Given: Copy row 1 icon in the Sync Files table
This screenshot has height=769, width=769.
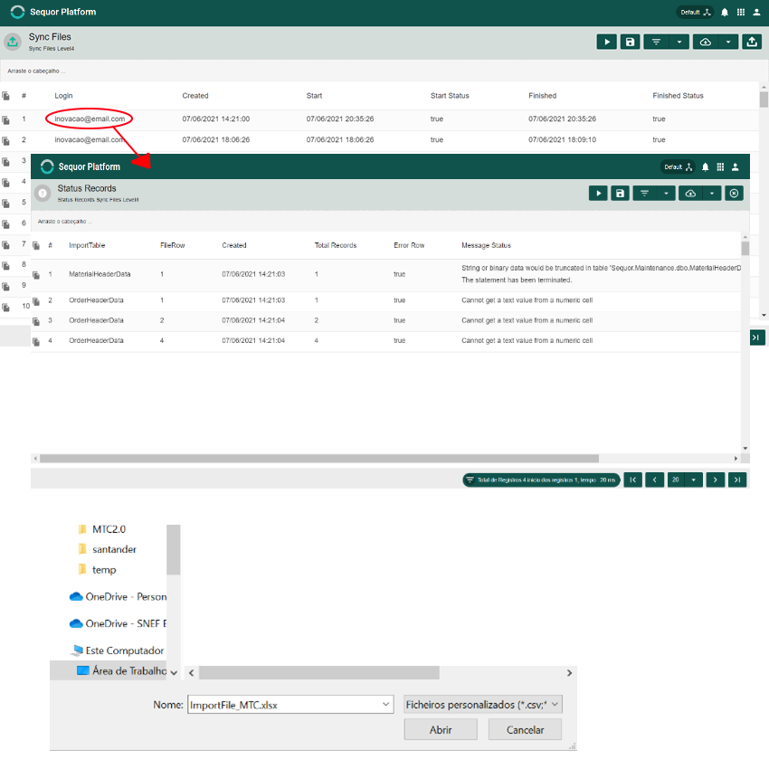Looking at the screenshot, I should [x=6, y=119].
